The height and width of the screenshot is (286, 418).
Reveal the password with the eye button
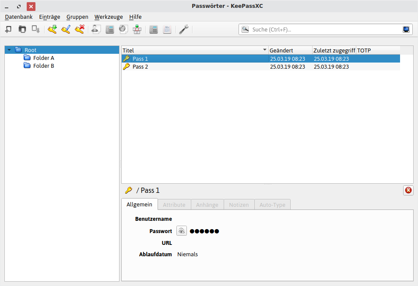[182, 231]
